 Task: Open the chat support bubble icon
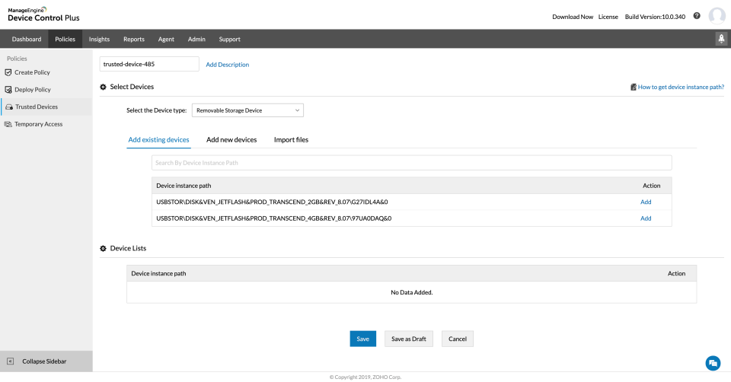pyautogui.click(x=713, y=363)
